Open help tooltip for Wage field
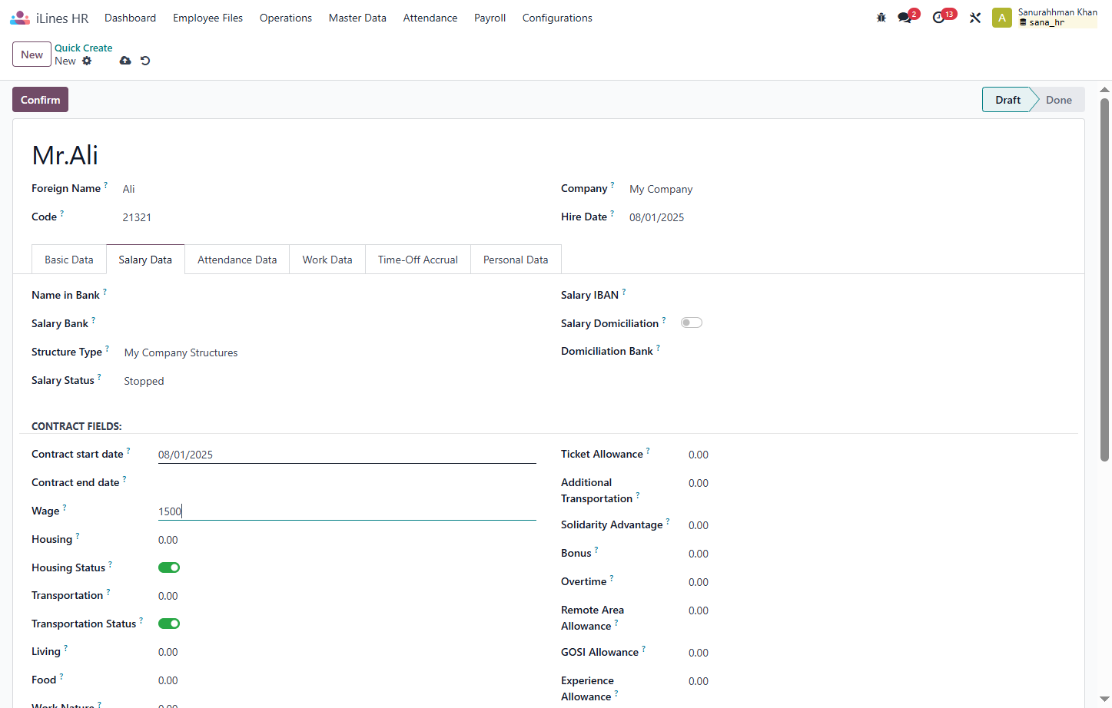 coord(65,508)
